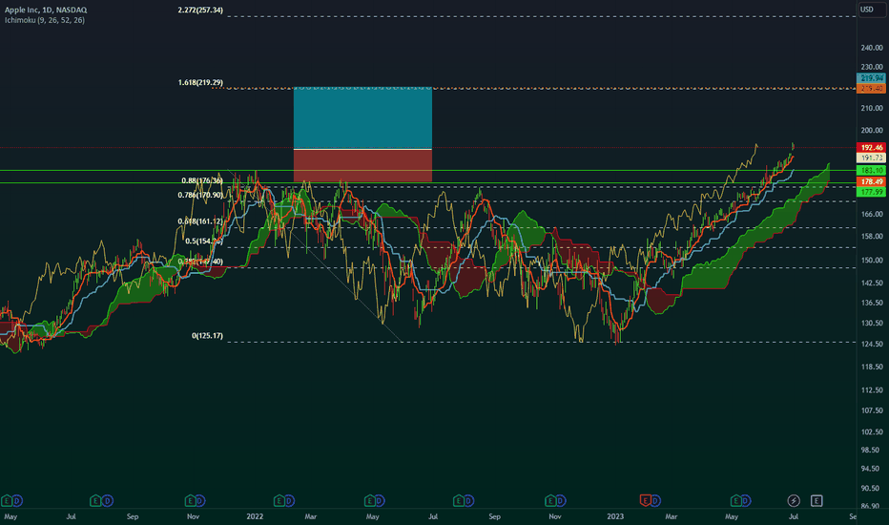Click the lightning bolt icon near Jul 2023

point(794,500)
